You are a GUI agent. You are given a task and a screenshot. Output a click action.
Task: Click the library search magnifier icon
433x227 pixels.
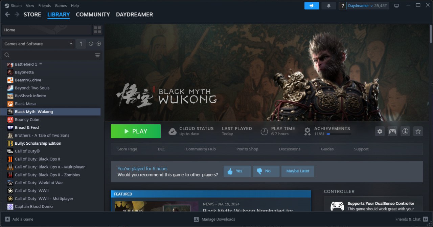7,55
